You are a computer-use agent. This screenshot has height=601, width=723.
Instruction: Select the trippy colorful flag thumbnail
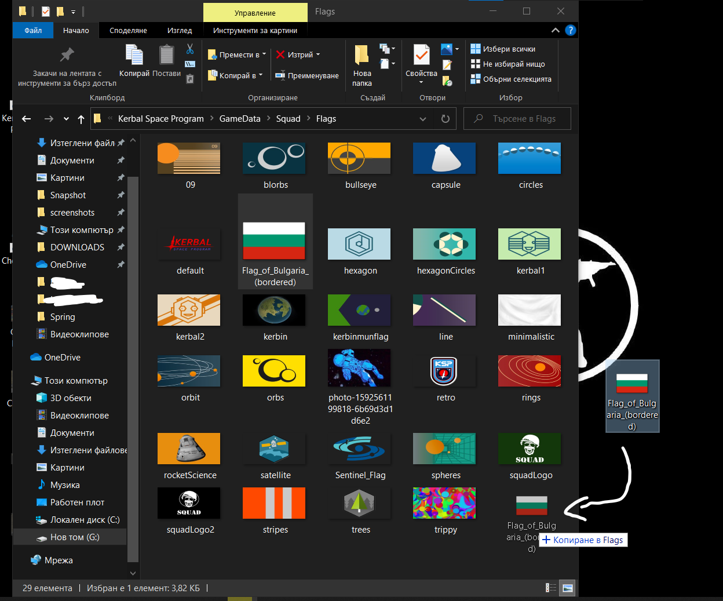(444, 503)
